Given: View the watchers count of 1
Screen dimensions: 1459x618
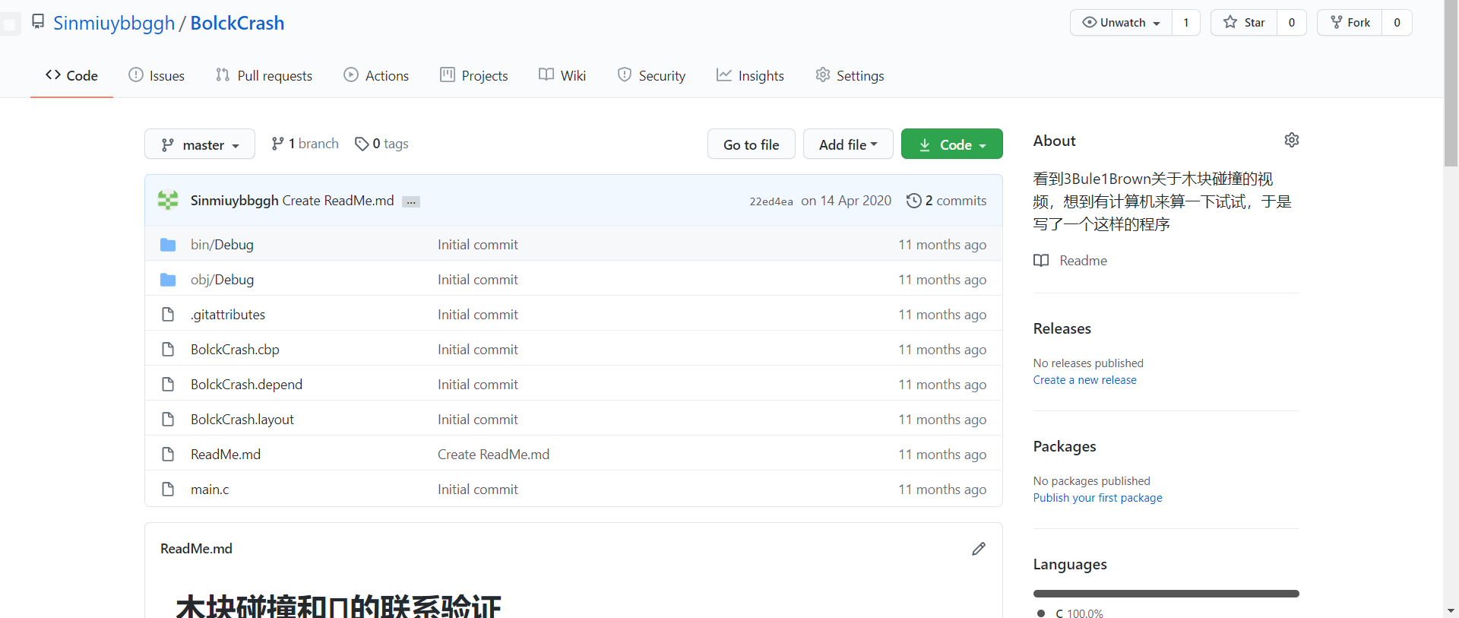Looking at the screenshot, I should click(x=1185, y=23).
